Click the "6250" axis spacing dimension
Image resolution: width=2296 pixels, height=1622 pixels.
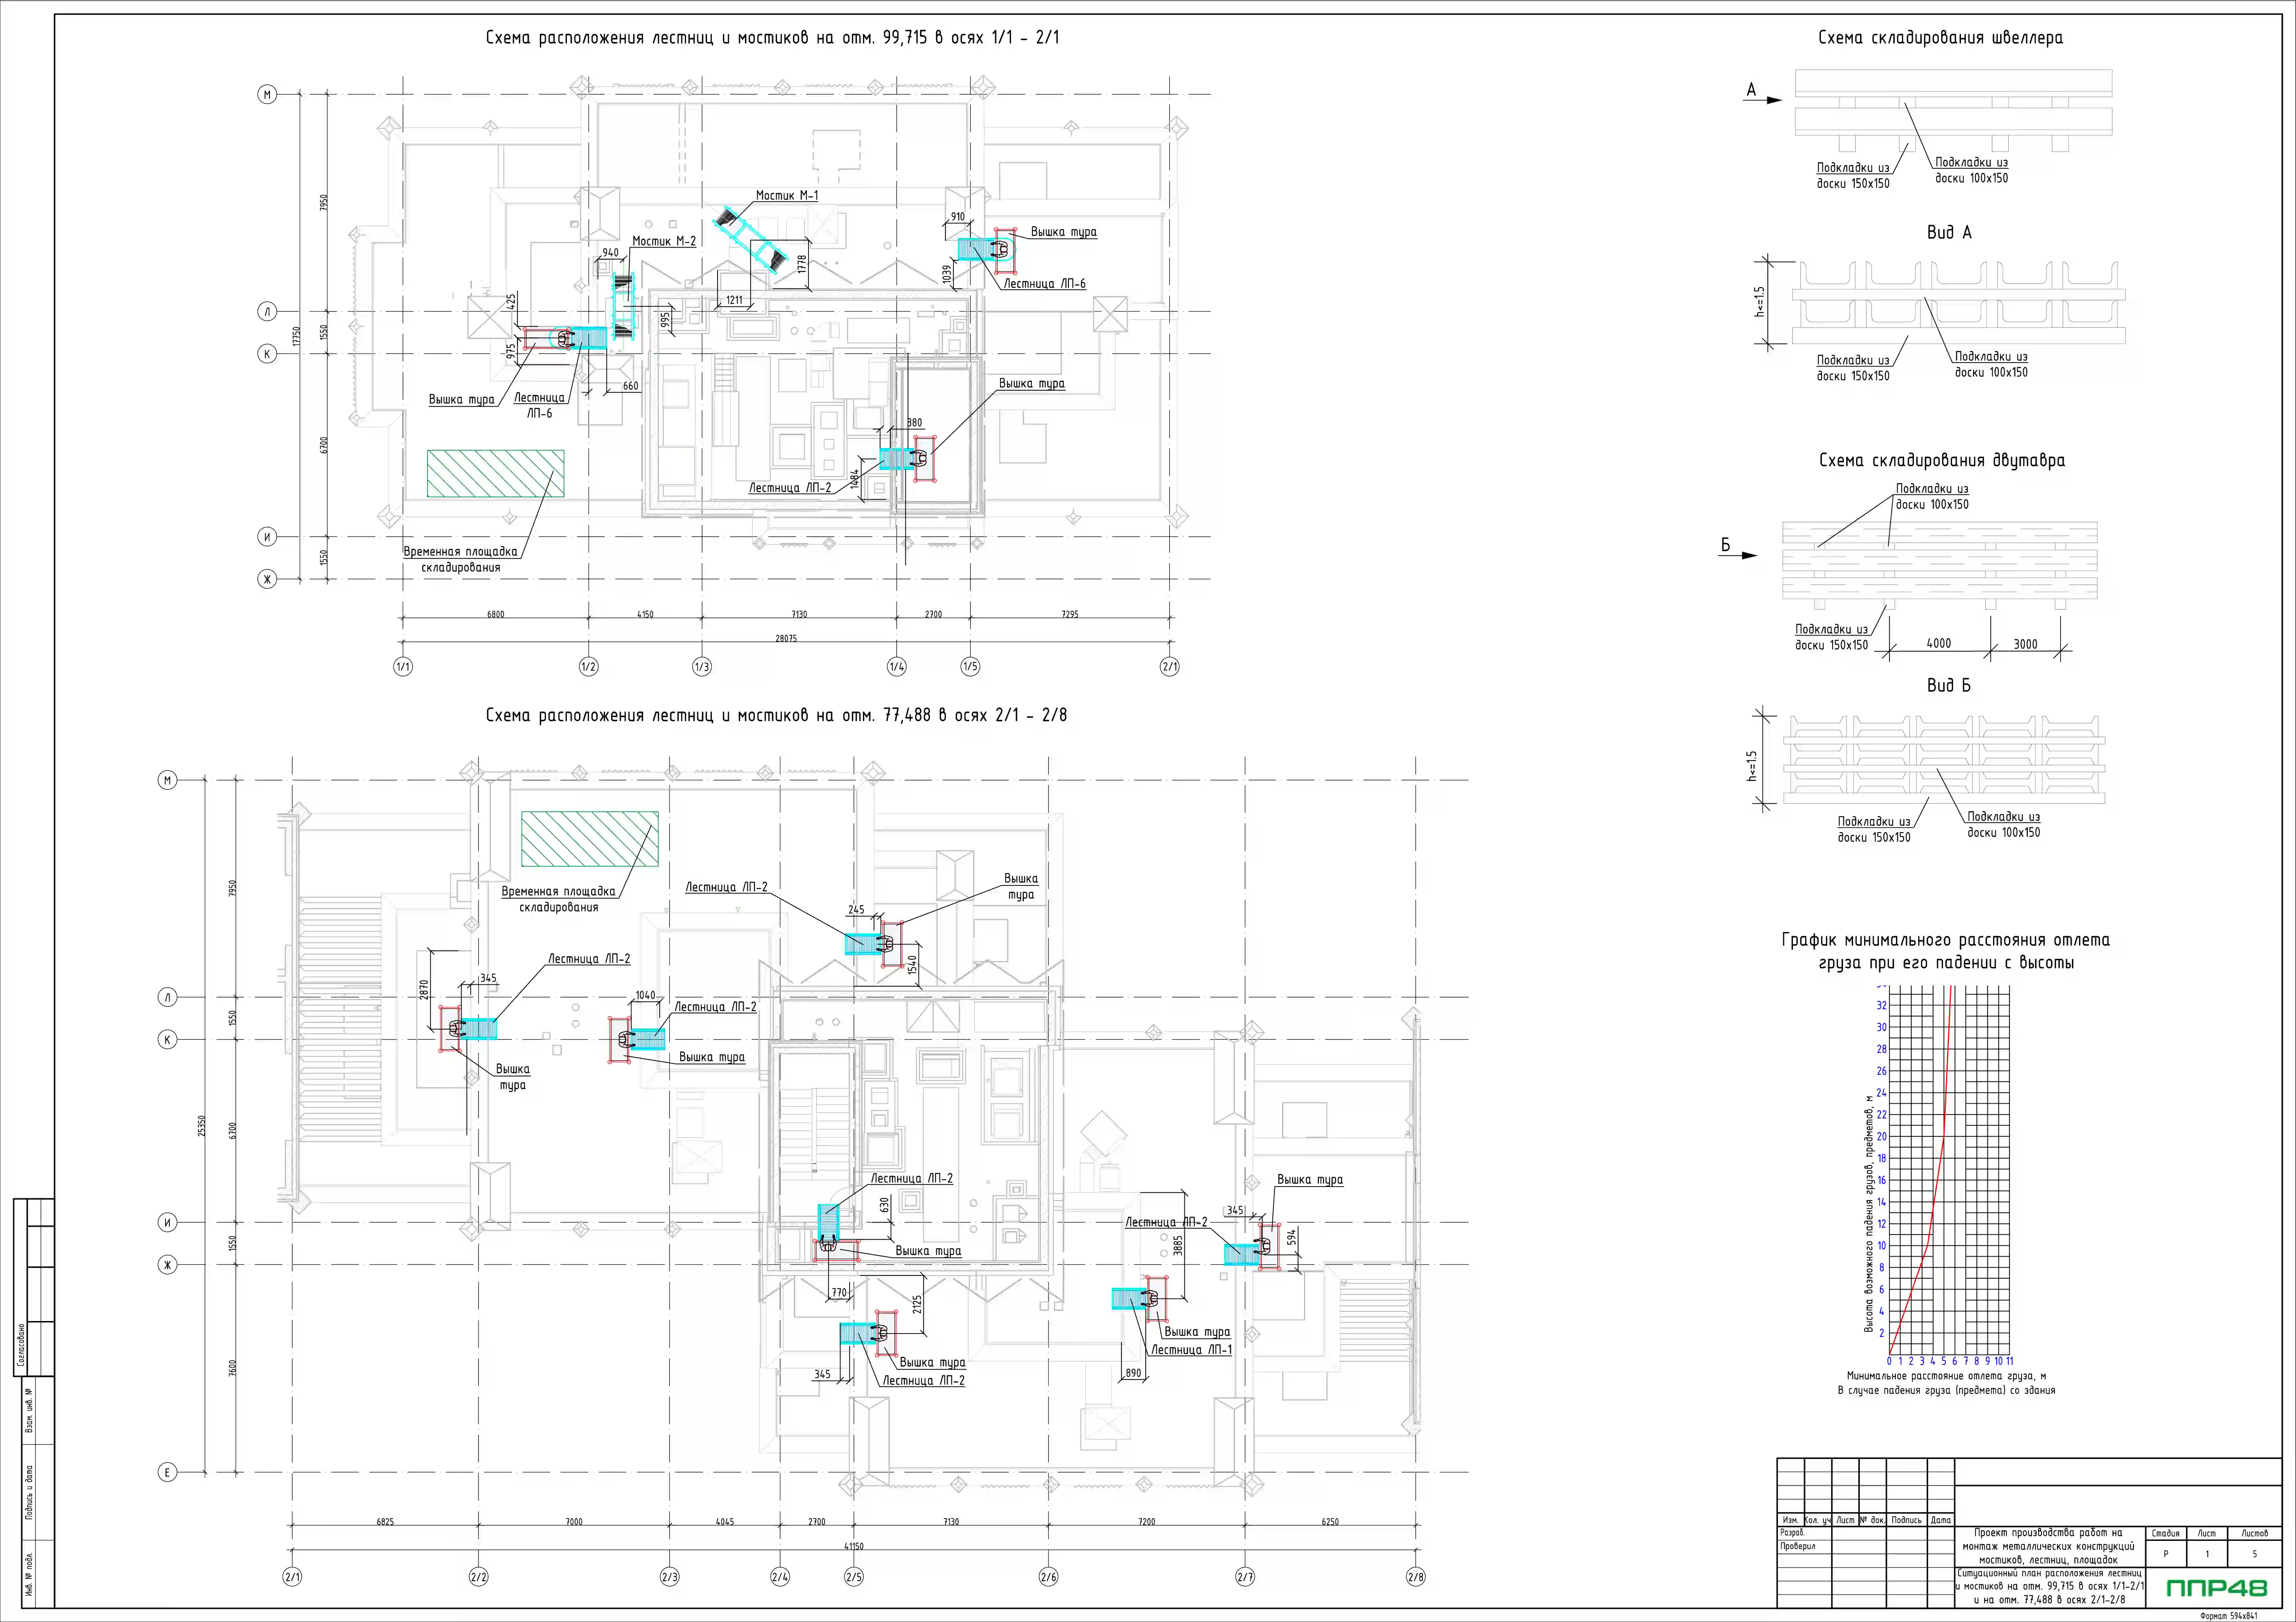coord(1330,1522)
